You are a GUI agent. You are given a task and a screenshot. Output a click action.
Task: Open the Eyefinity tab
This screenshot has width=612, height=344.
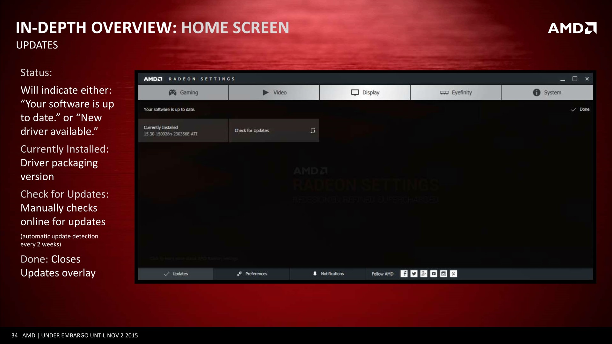point(456,92)
